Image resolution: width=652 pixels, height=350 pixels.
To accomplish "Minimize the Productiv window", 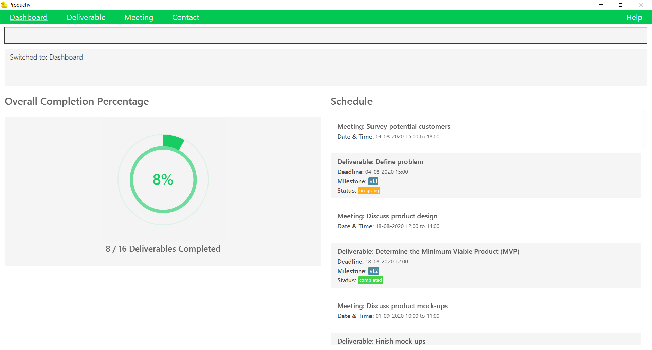I will (601, 5).
